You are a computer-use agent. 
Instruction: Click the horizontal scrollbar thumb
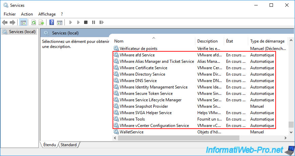[179, 138]
